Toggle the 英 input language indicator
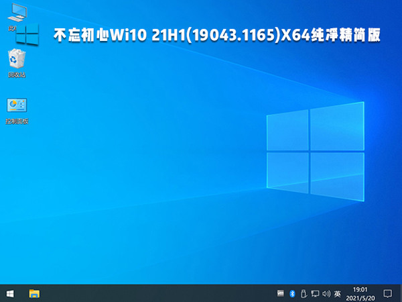Image resolution: width=402 pixels, height=302 pixels. (x=337, y=293)
